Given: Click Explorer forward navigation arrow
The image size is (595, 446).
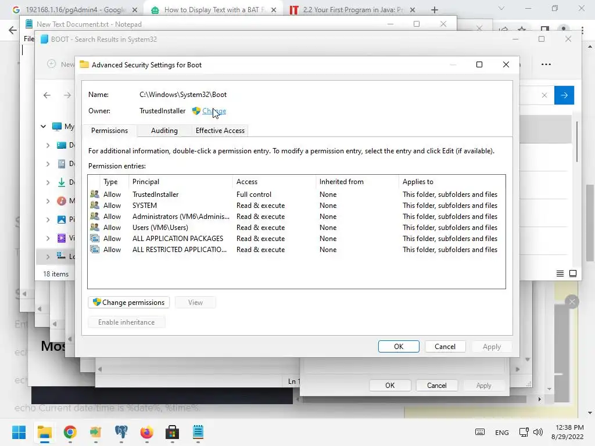Looking at the screenshot, I should [x=67, y=95].
